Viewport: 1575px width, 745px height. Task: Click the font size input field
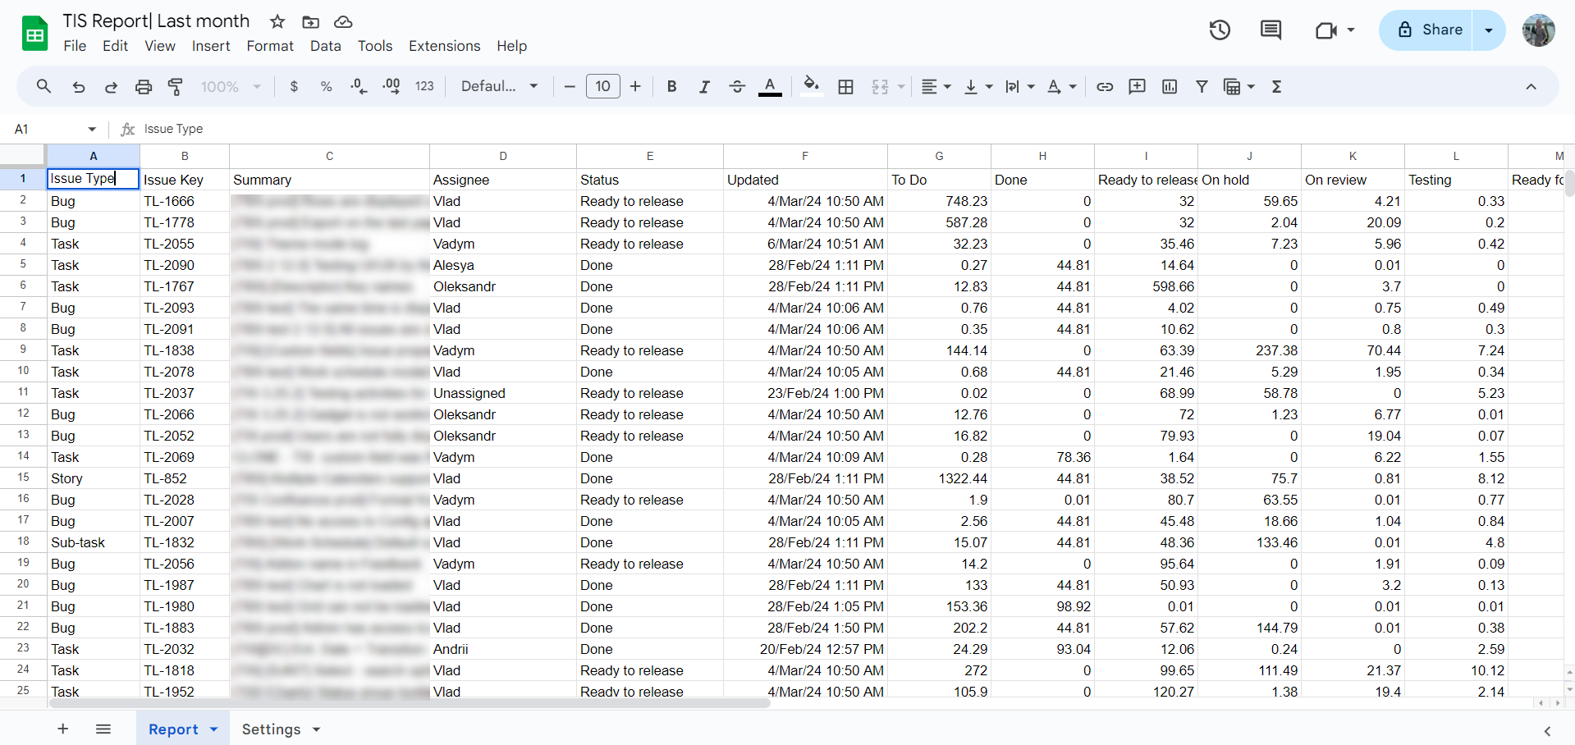pyautogui.click(x=602, y=87)
